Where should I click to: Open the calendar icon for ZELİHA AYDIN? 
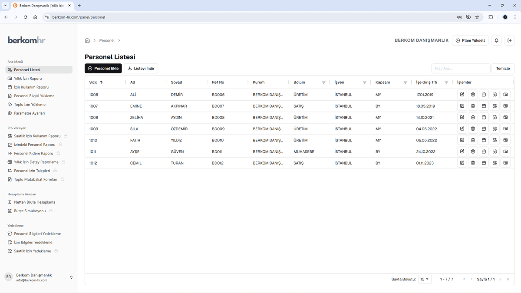(x=484, y=117)
